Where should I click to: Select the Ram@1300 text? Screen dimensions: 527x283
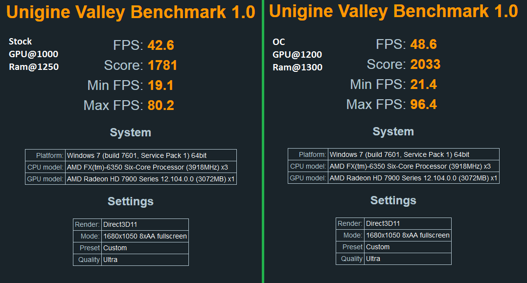click(298, 67)
